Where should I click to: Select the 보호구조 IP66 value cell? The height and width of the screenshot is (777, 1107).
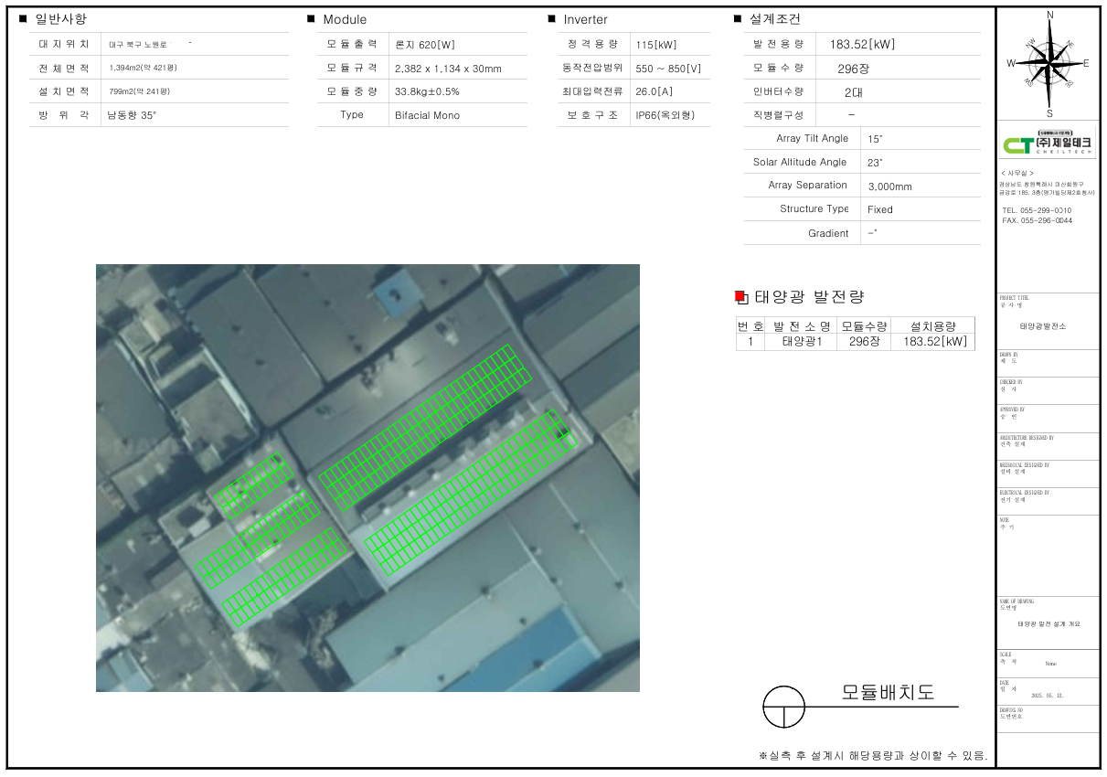(665, 115)
